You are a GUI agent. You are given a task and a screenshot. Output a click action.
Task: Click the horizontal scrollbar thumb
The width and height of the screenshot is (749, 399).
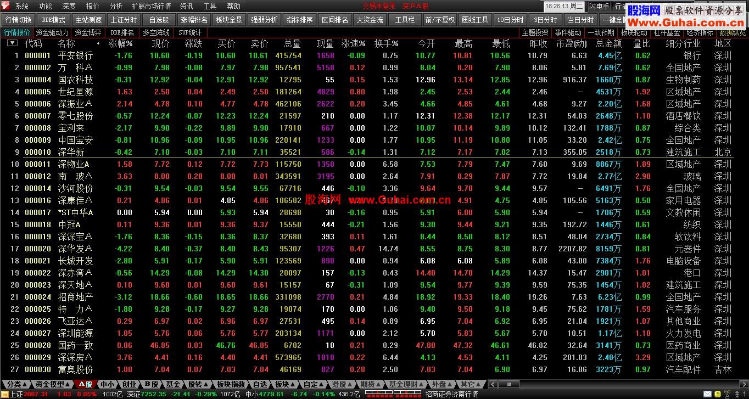508,384
